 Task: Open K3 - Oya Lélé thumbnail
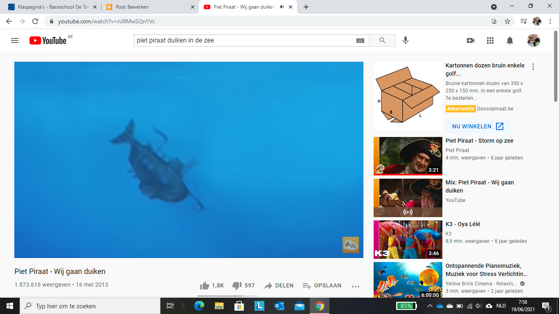408,240
